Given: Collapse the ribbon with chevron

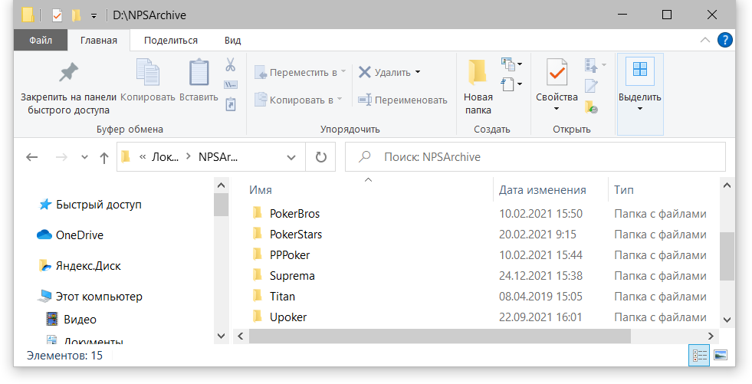Looking at the screenshot, I should 705,41.
